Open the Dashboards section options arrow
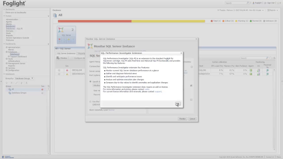 pyautogui.click(x=48, y=44)
